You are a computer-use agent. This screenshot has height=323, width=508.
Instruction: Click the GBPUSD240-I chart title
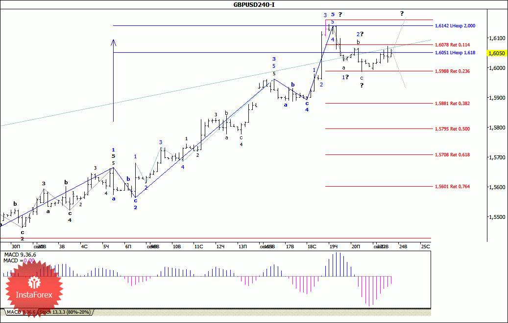tap(254, 4)
